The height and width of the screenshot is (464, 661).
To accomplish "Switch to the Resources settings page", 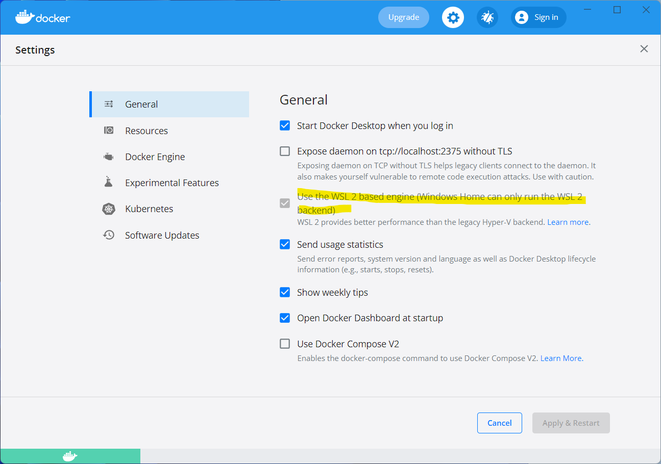I will [146, 130].
